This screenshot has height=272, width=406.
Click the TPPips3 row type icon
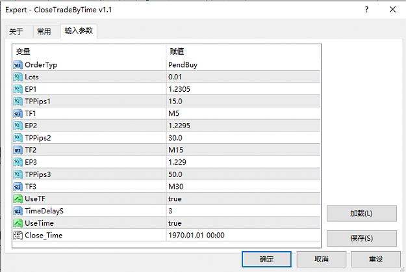(18, 174)
